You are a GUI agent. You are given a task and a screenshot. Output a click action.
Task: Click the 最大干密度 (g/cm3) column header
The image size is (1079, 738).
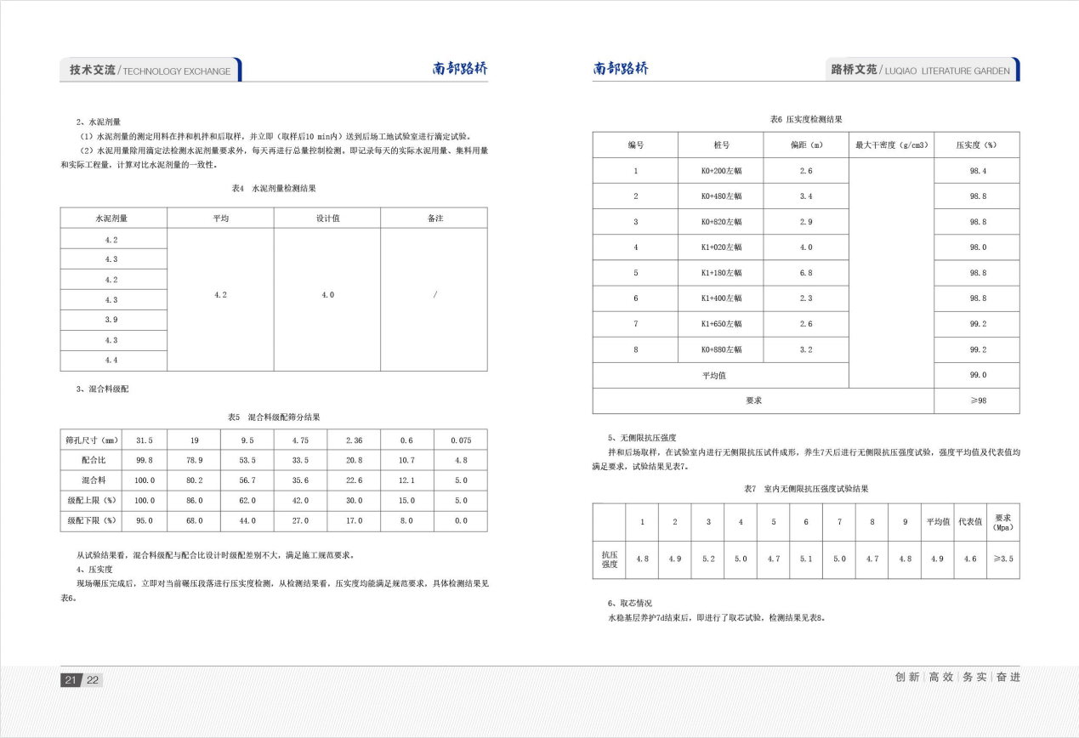coord(891,145)
